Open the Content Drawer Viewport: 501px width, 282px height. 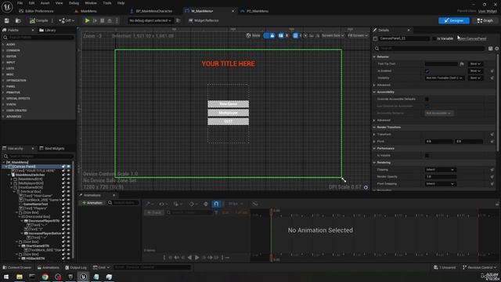(x=17, y=267)
